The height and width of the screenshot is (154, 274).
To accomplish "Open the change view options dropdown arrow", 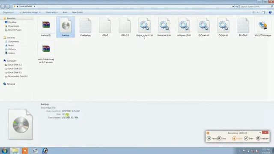I will pos(258,12).
